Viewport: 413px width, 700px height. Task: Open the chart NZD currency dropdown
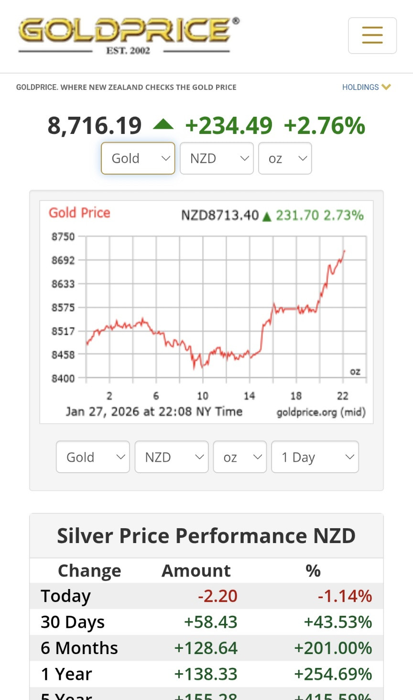(172, 457)
